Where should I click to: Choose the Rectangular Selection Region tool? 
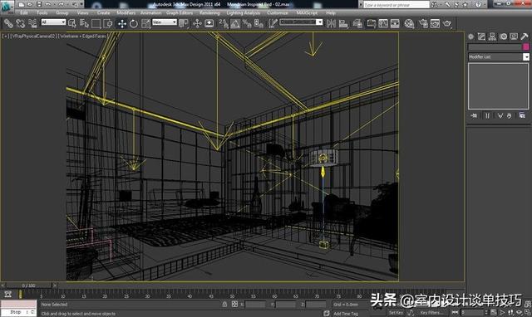point(96,23)
